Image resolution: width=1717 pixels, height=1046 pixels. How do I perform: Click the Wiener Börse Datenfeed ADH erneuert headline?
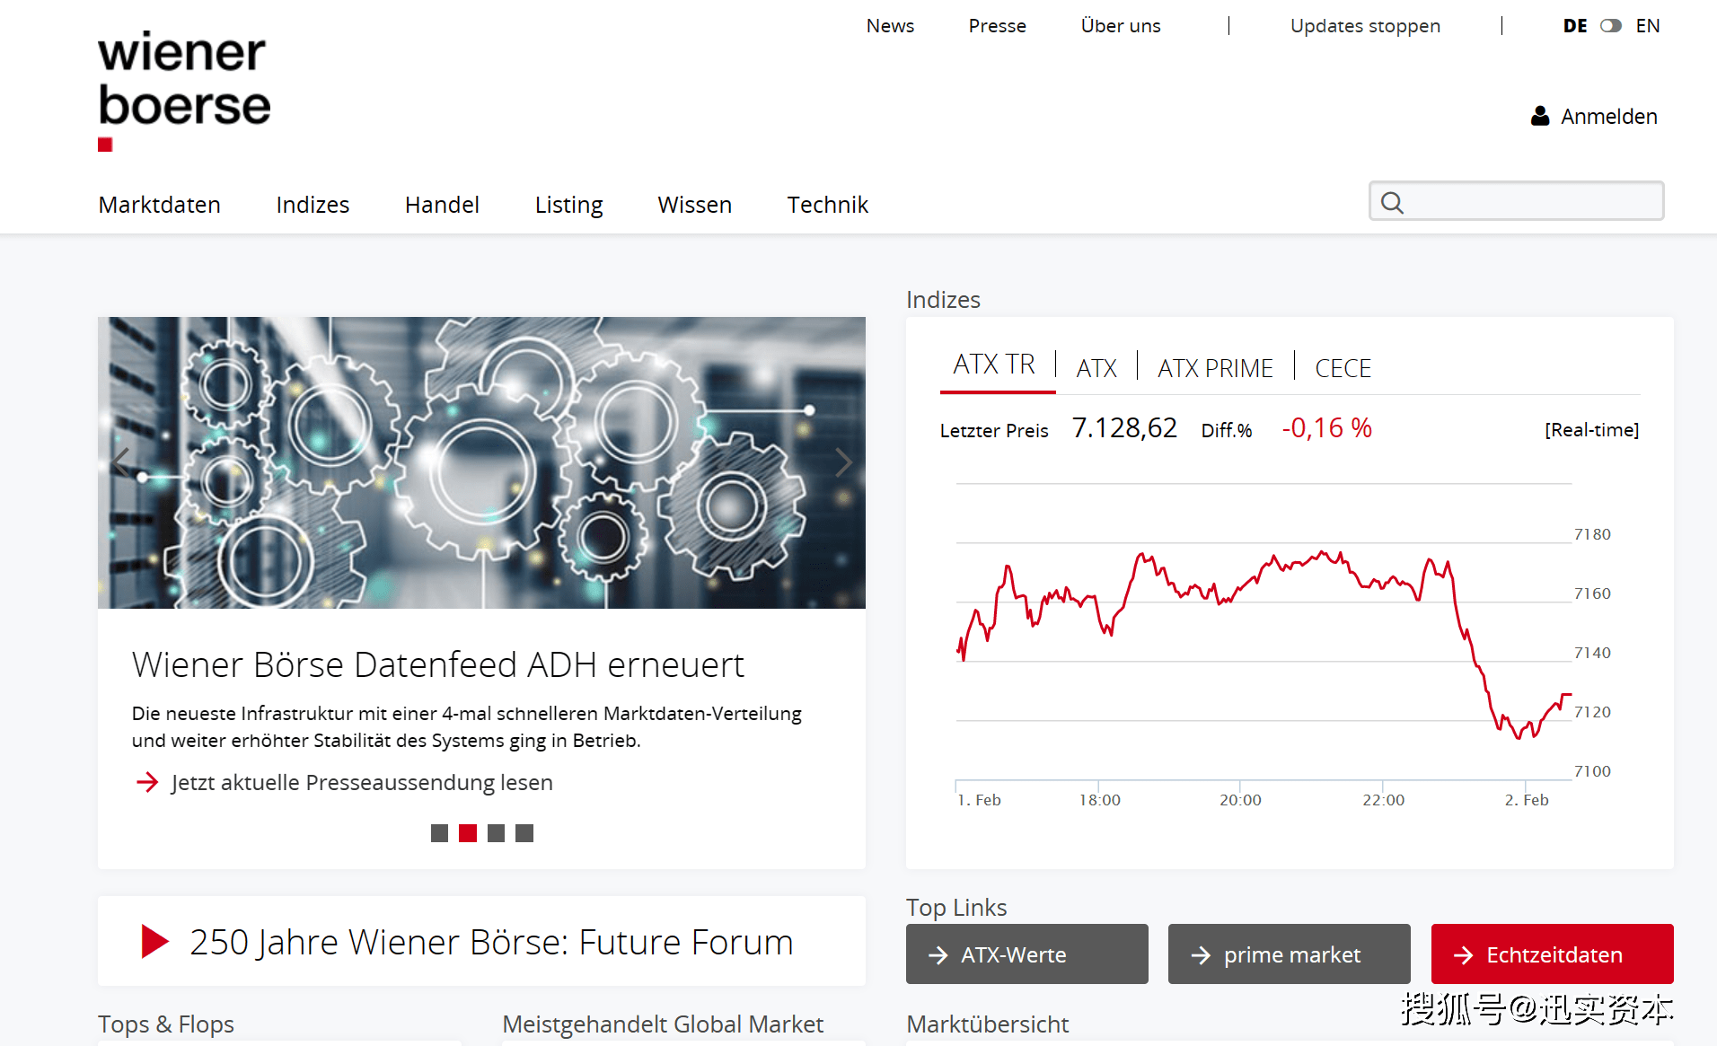[437, 664]
